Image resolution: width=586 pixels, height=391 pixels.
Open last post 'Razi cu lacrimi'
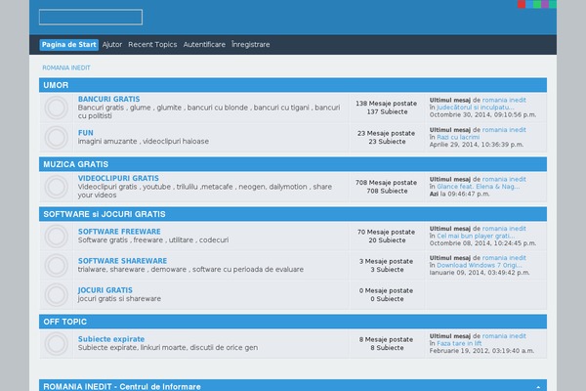click(x=458, y=137)
